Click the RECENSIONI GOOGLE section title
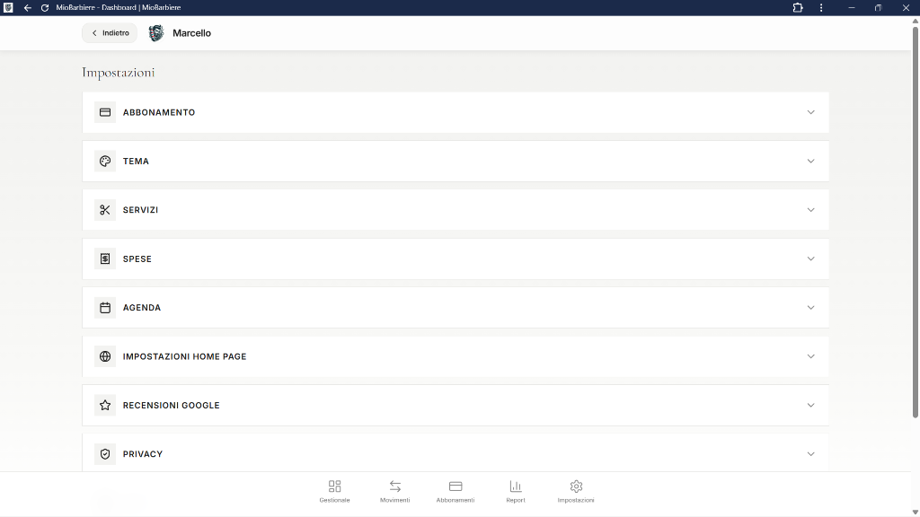This screenshot has height=517, width=920. [172, 405]
